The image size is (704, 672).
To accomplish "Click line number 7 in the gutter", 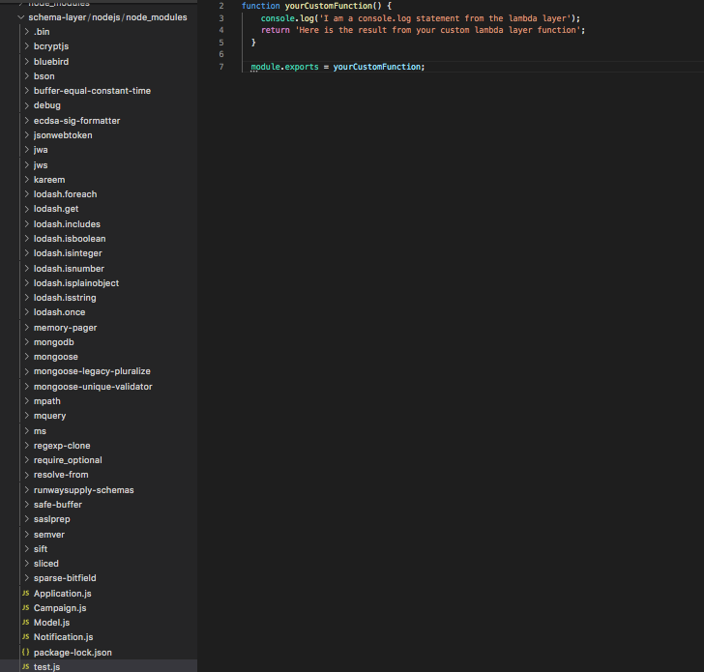I will point(221,67).
